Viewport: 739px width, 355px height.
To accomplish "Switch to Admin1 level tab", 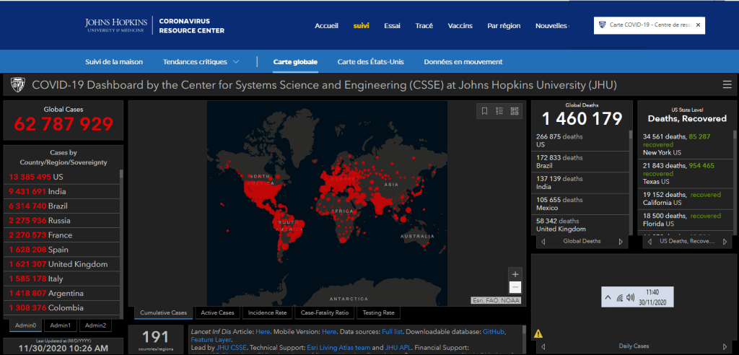I will pos(61,326).
